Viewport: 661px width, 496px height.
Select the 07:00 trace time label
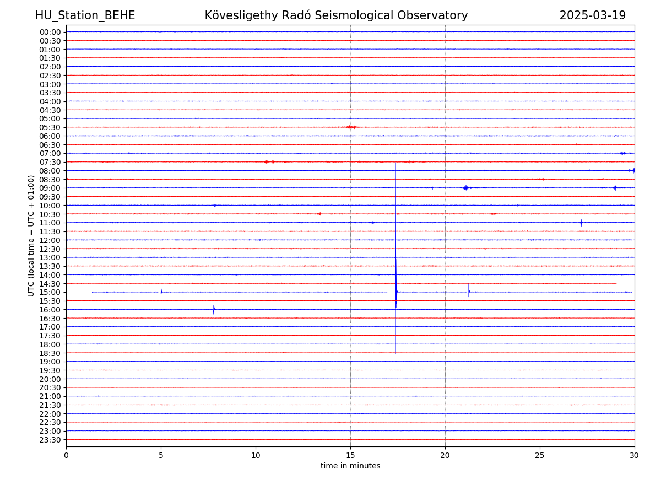point(50,153)
